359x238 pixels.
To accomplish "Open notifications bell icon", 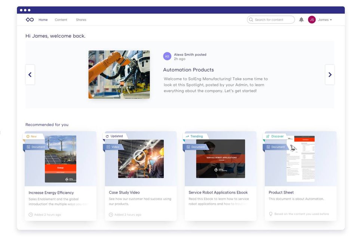I will coord(301,20).
